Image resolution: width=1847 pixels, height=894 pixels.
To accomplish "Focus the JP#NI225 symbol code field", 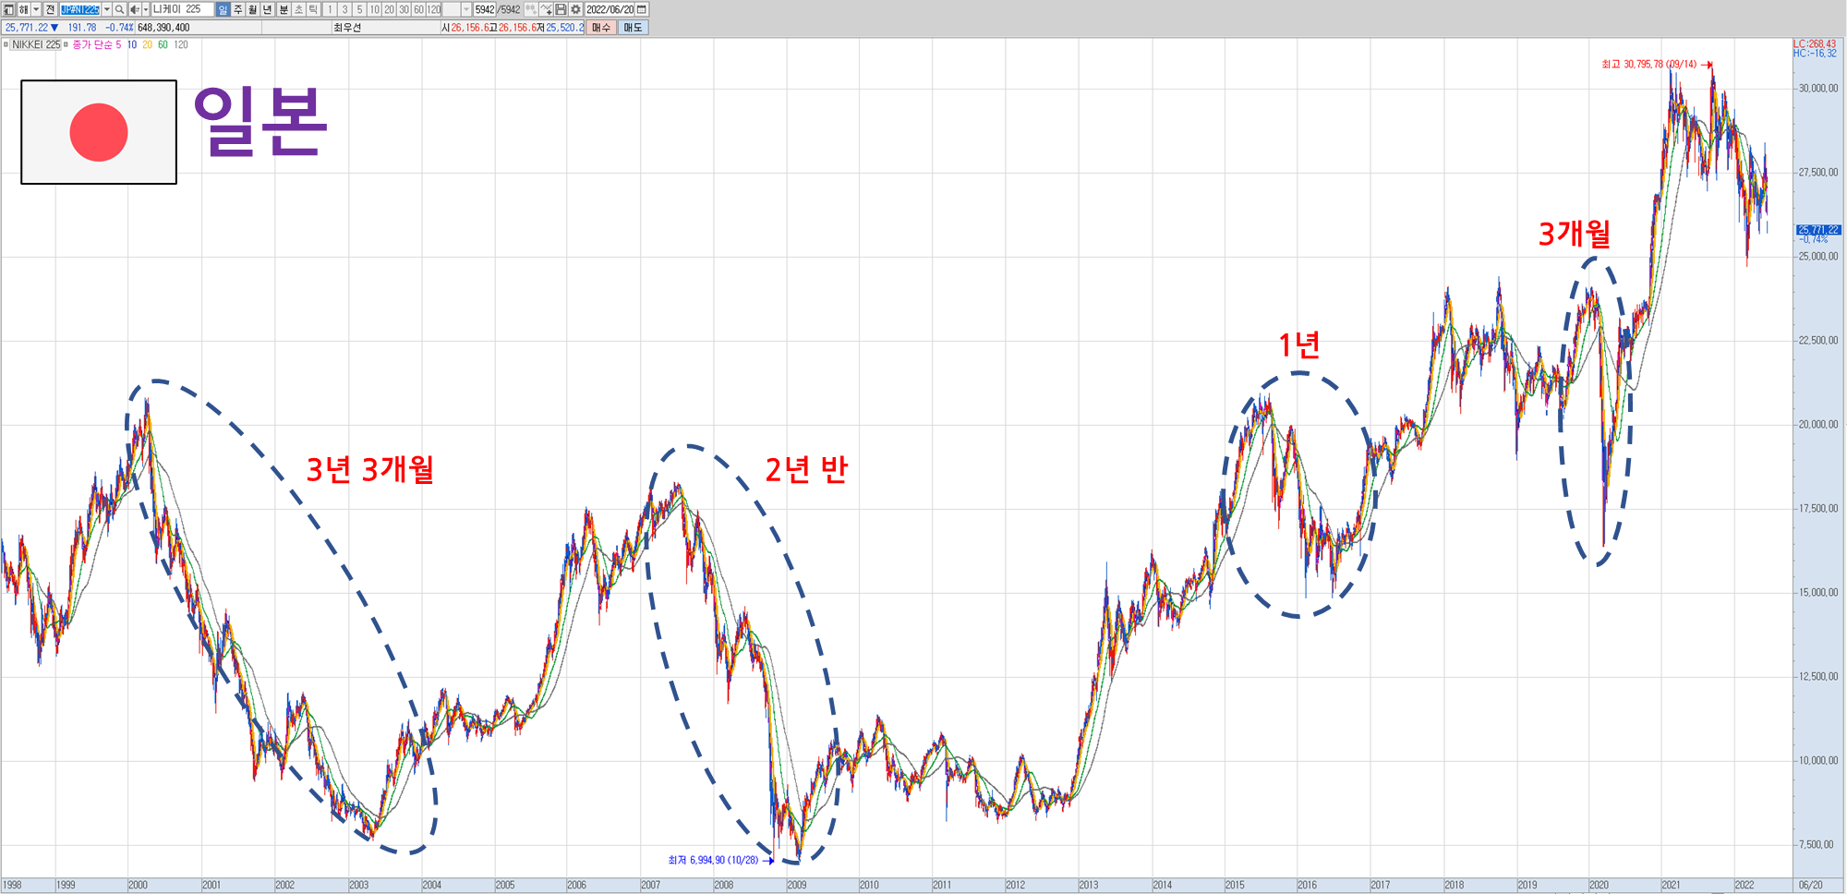I will [79, 9].
